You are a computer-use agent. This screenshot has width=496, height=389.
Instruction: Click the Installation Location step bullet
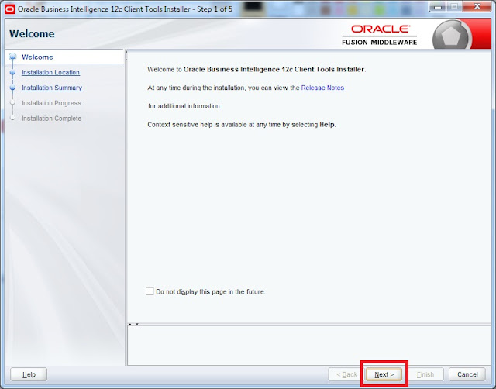click(12, 72)
